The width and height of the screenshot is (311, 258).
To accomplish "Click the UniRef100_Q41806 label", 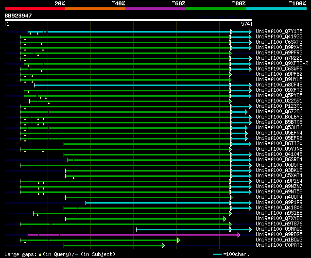I will click(x=279, y=208).
